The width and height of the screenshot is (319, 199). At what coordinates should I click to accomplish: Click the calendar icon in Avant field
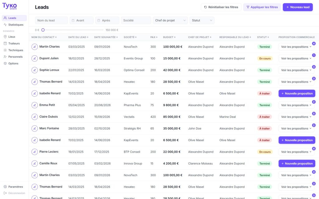73,20
